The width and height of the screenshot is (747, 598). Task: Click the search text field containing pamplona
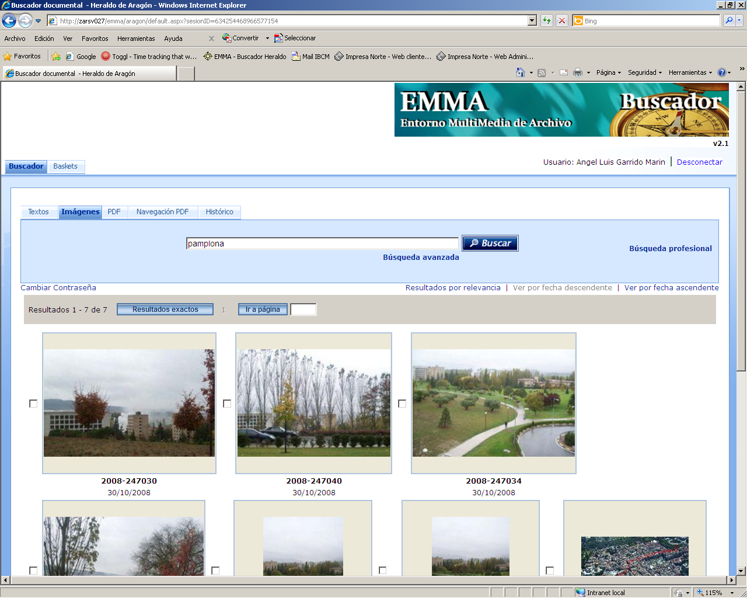[x=322, y=244]
